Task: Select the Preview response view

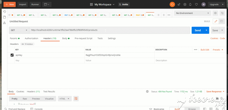Action: point(36,99)
